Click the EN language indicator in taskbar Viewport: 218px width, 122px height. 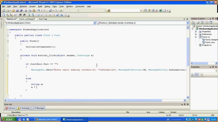(168, 120)
